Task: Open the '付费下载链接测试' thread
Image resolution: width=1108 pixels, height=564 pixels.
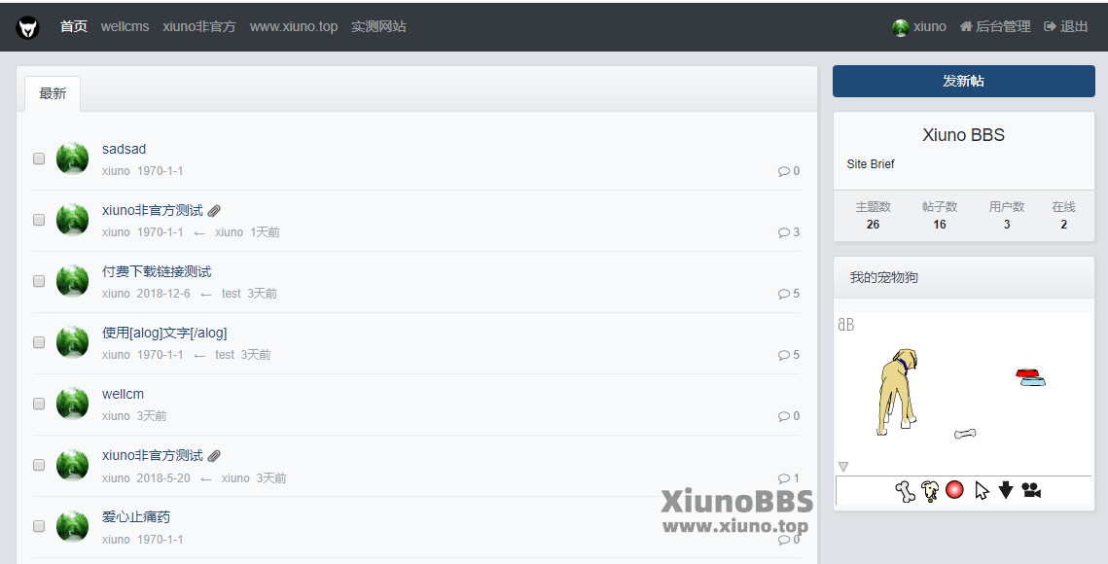Action: 157,271
